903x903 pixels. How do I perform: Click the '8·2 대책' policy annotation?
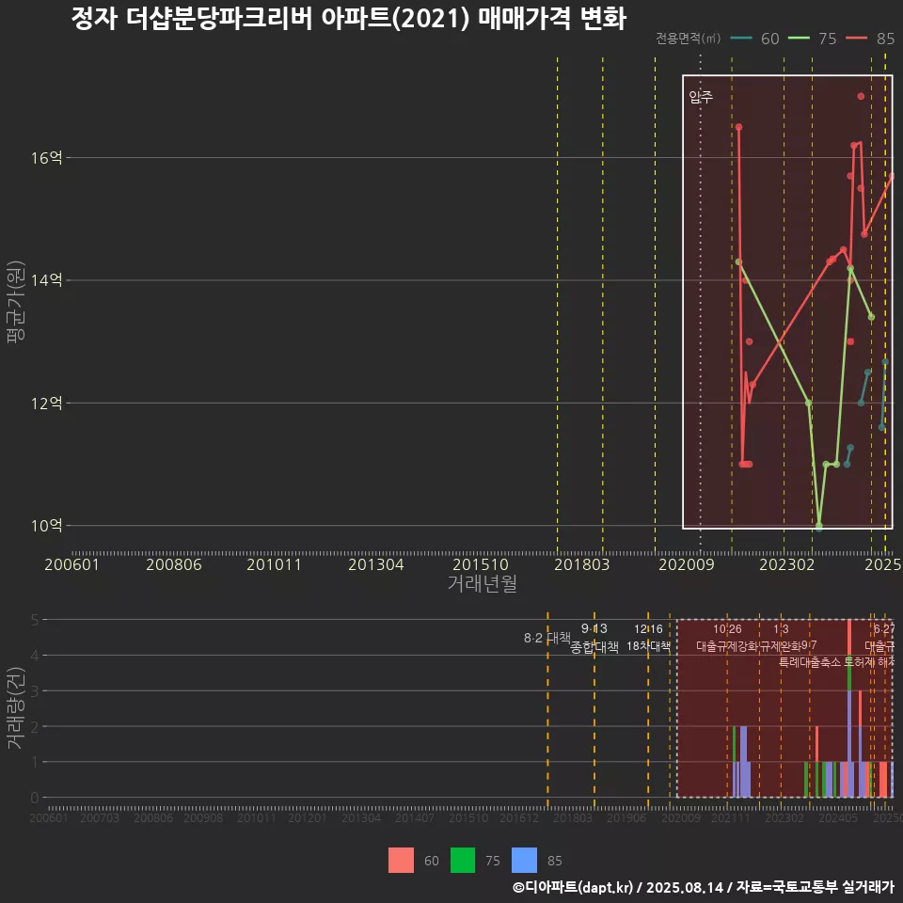[x=547, y=638]
